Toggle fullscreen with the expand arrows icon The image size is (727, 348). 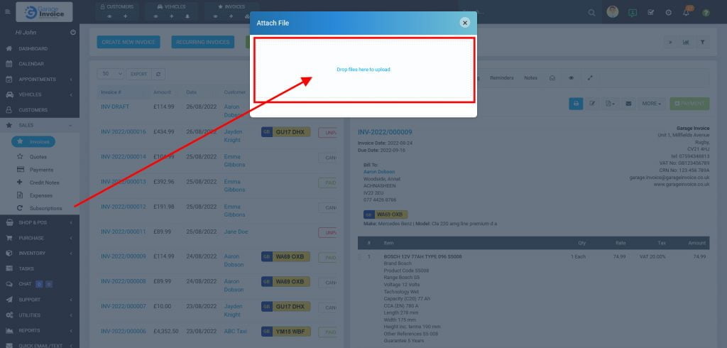tap(589, 77)
